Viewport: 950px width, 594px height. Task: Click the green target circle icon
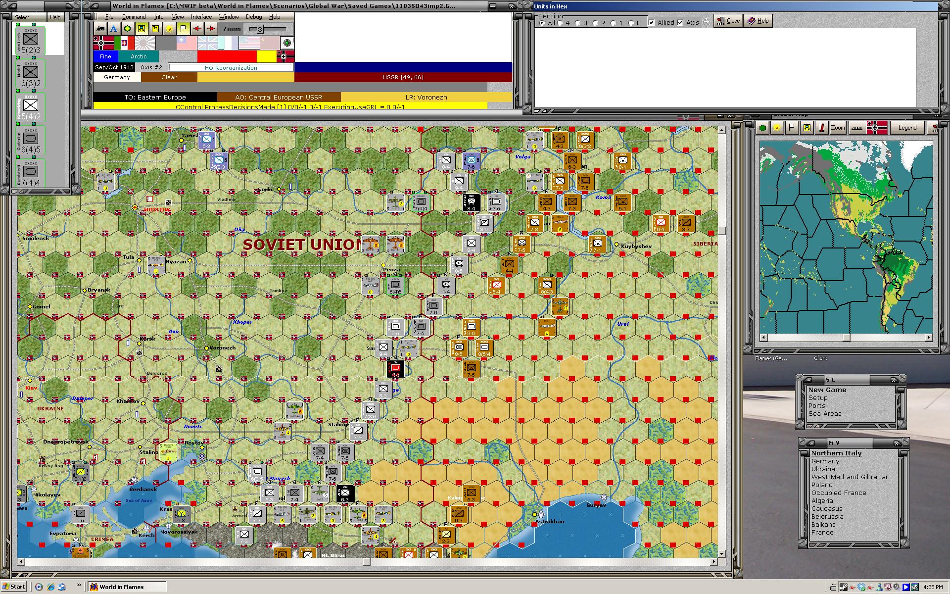tap(287, 43)
